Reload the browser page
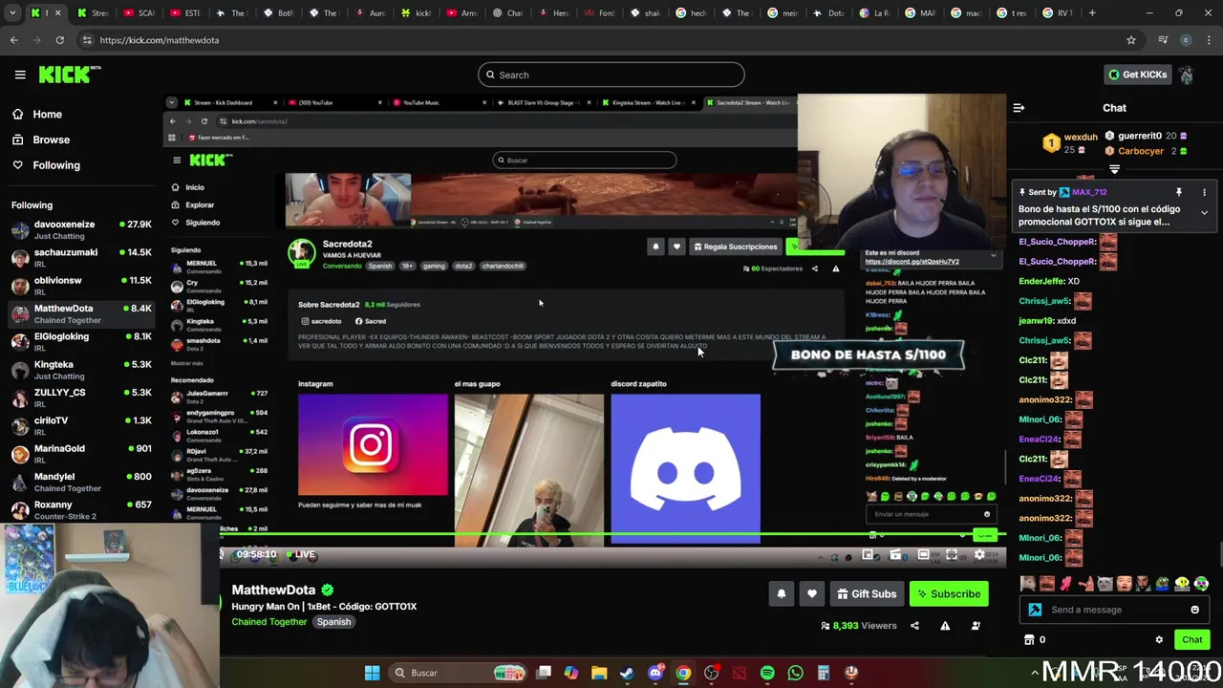Screen dimensions: 1223x688 click(x=59, y=40)
